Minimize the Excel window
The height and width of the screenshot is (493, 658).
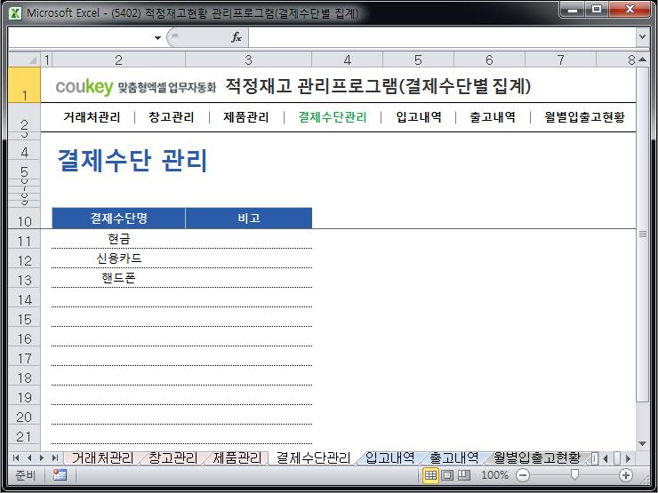pyautogui.click(x=573, y=9)
